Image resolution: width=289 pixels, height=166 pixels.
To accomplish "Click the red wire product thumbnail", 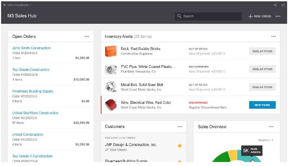I will (111, 105).
